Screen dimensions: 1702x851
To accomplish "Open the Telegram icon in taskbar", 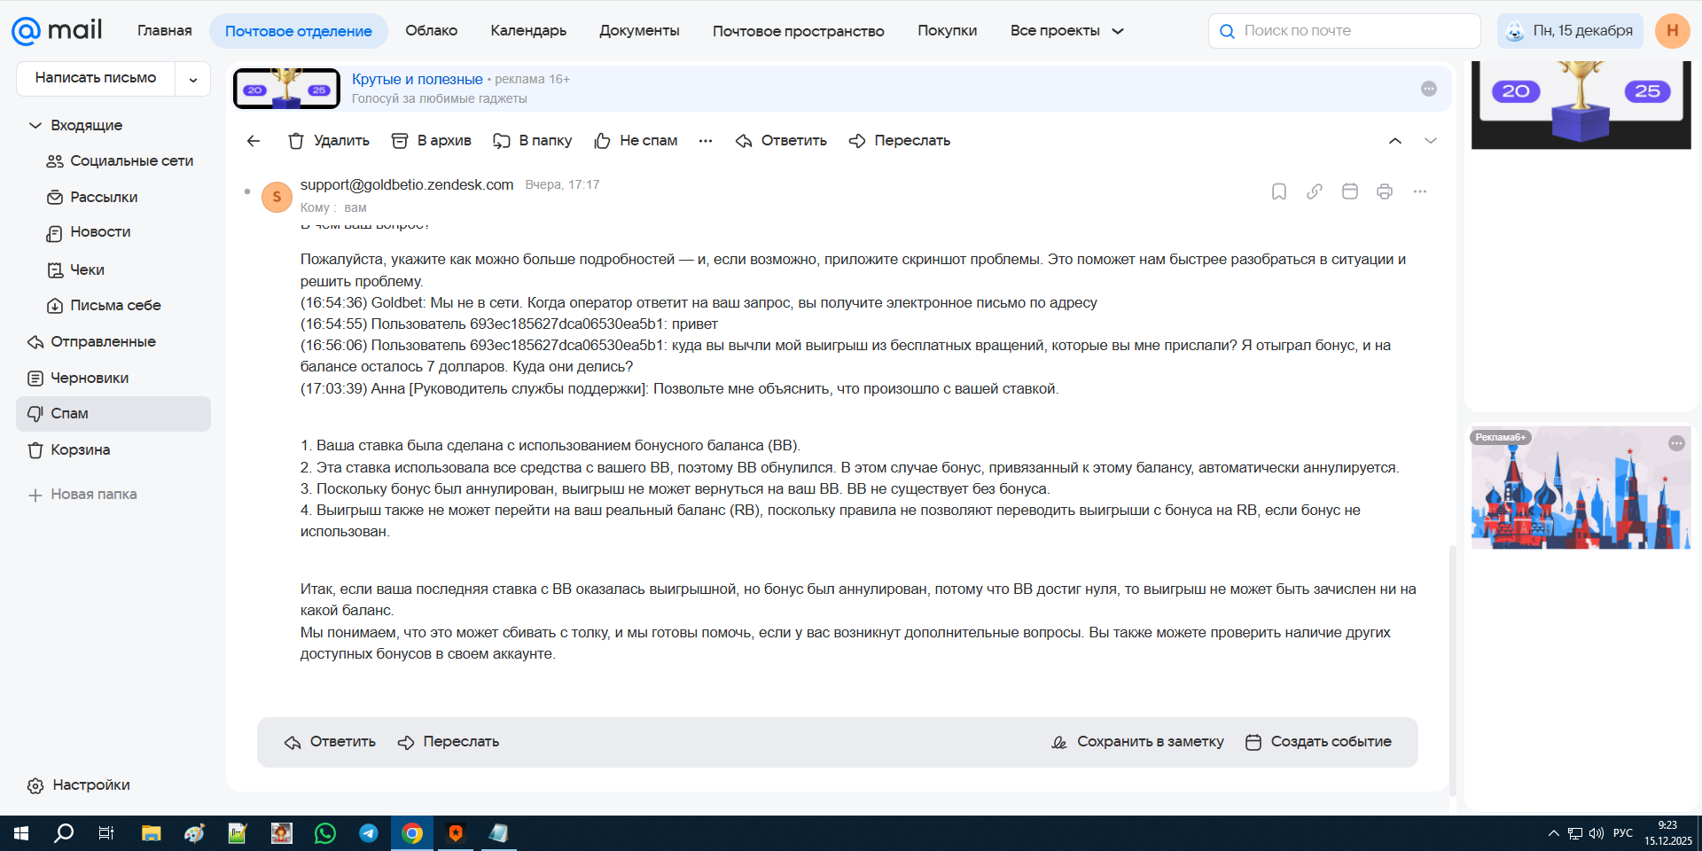I will [369, 833].
